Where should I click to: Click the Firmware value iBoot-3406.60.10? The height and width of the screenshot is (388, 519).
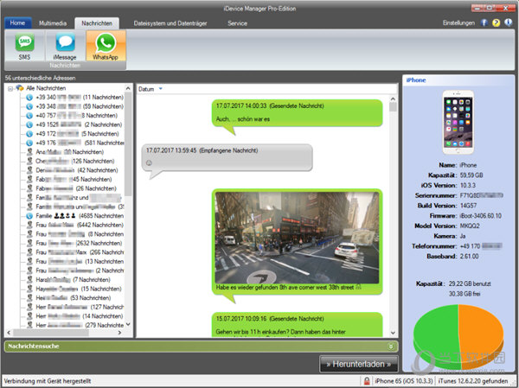tap(481, 216)
